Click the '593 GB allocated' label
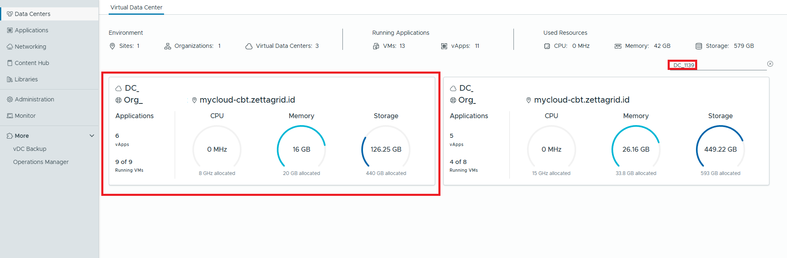787x258 pixels. (x=721, y=173)
